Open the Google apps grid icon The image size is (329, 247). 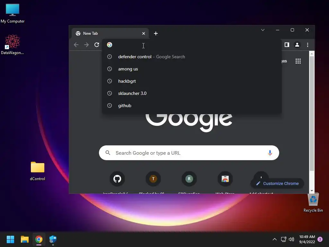click(298, 61)
